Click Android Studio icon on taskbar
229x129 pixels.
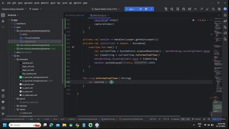pos(97,125)
